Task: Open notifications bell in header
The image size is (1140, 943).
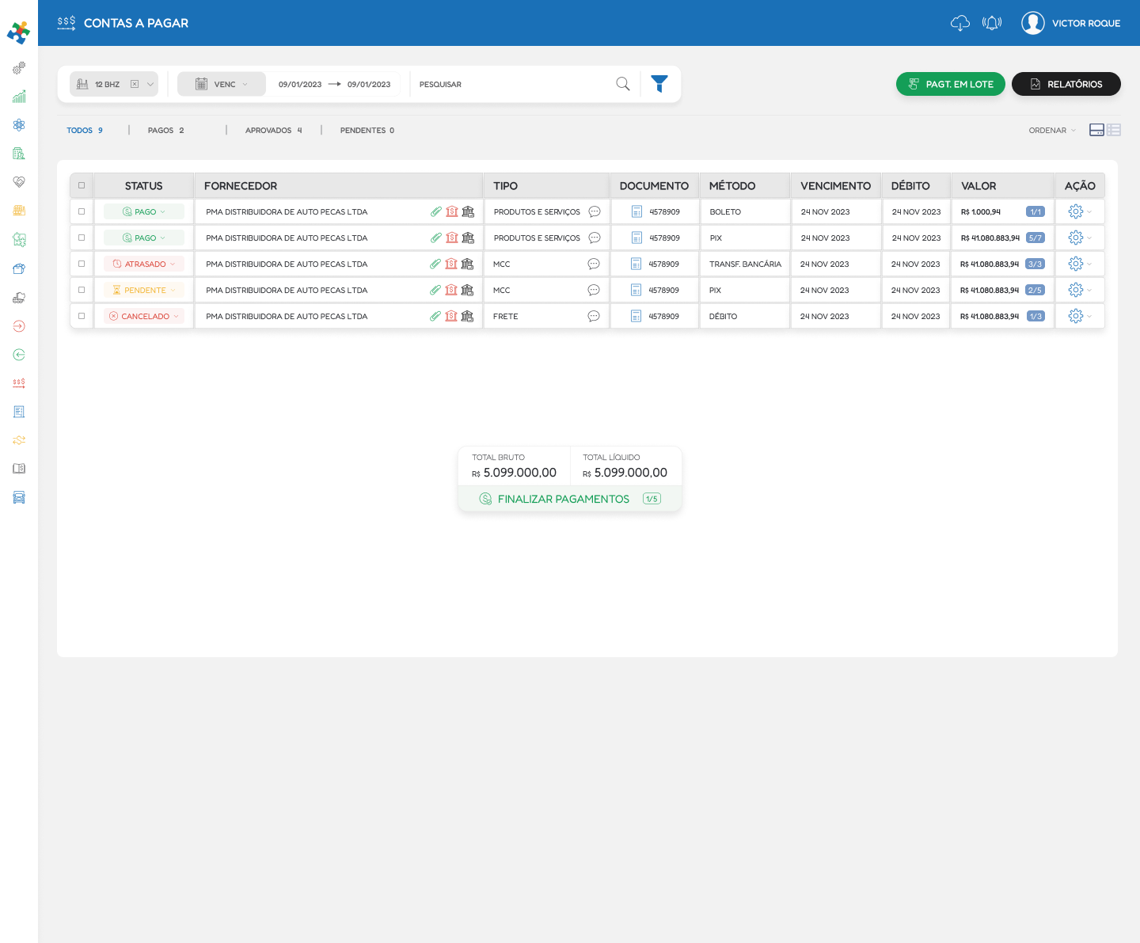Action: pyautogui.click(x=992, y=23)
